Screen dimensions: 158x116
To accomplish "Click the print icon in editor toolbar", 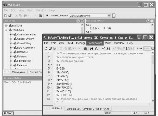I will pyautogui.click(x=85, y=49).
